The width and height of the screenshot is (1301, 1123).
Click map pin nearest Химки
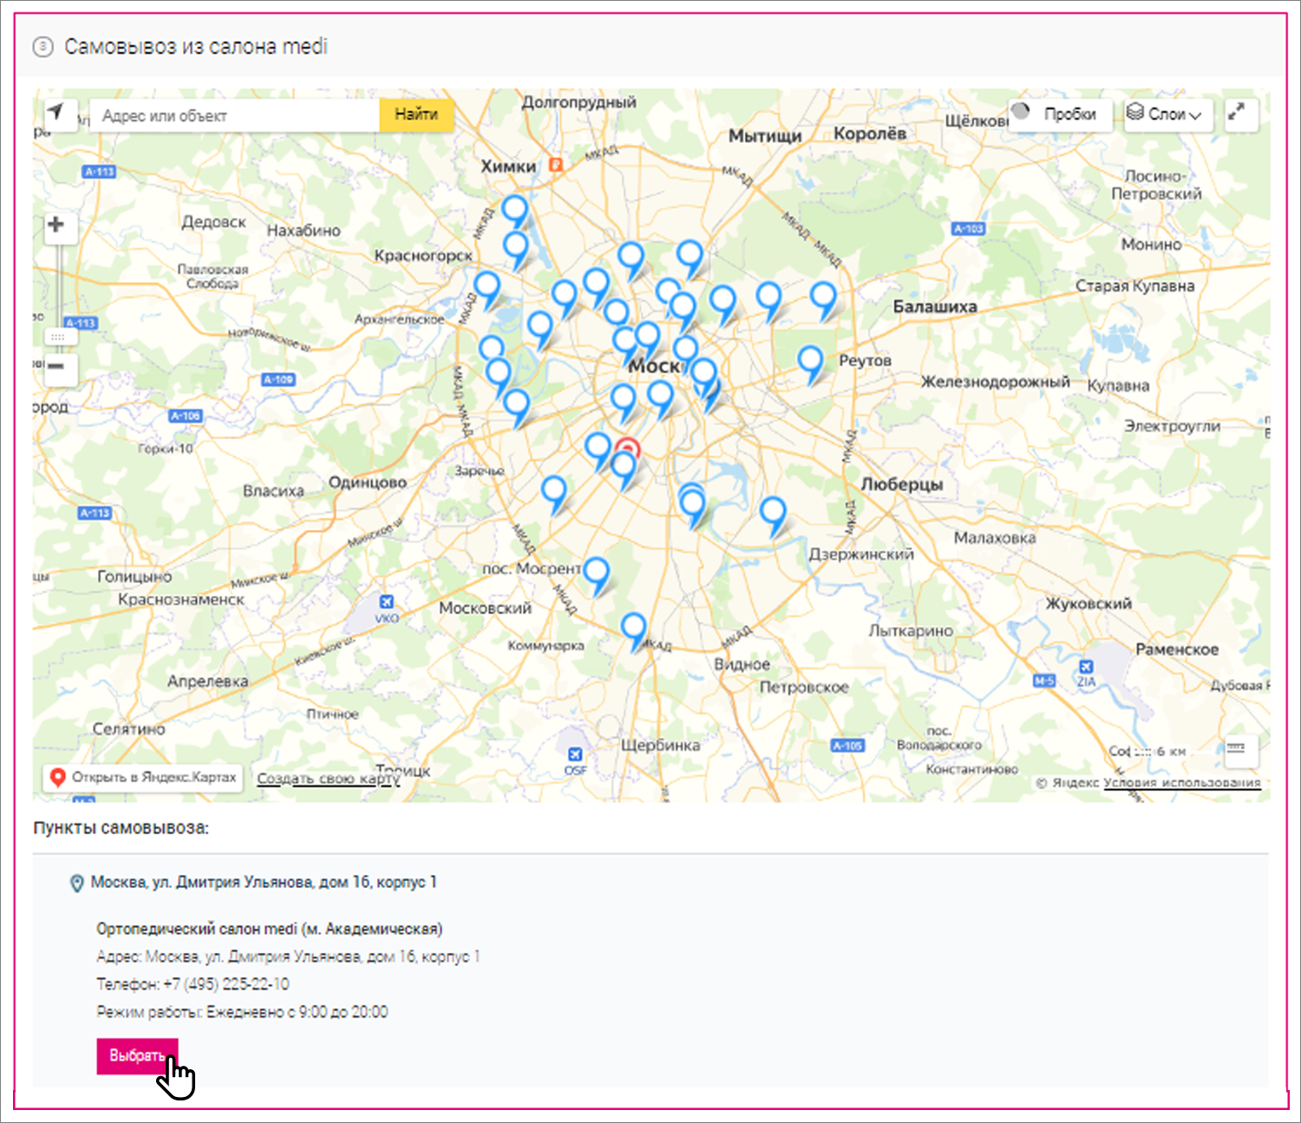click(x=515, y=211)
